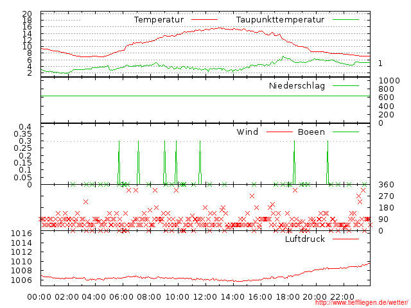Click the red Wind legend line sample
Screen dimensions: 411x308
click(x=279, y=132)
